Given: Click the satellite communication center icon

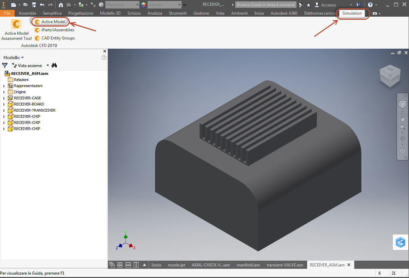Looking at the screenshot, I should 300,5.
